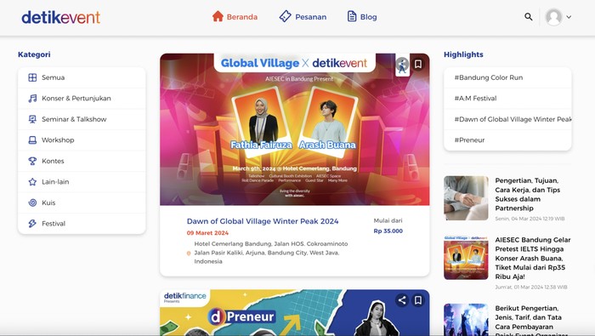
Task: Go to the Beranda tab
Action: click(x=235, y=17)
